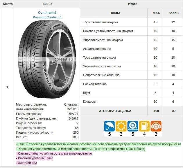Select the Торможение на мокром row
Screen dimensions: 183x168
[132, 22]
